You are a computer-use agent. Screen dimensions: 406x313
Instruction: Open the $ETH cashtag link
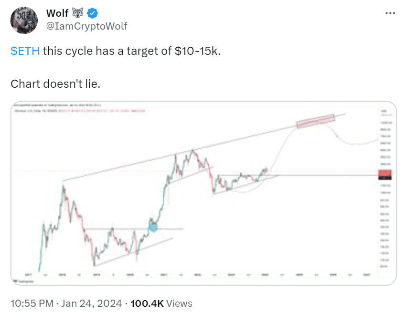(x=25, y=52)
